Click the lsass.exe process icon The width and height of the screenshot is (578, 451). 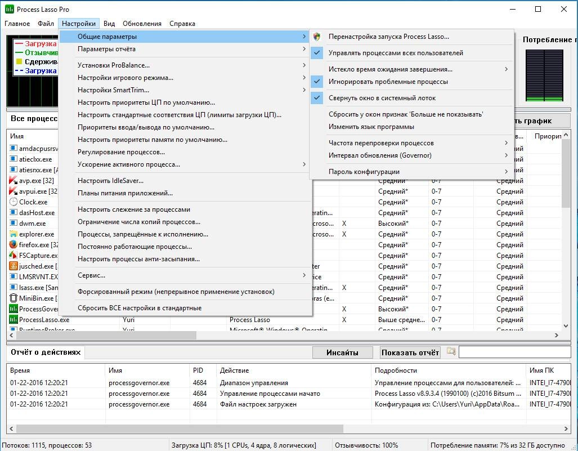click(x=14, y=287)
